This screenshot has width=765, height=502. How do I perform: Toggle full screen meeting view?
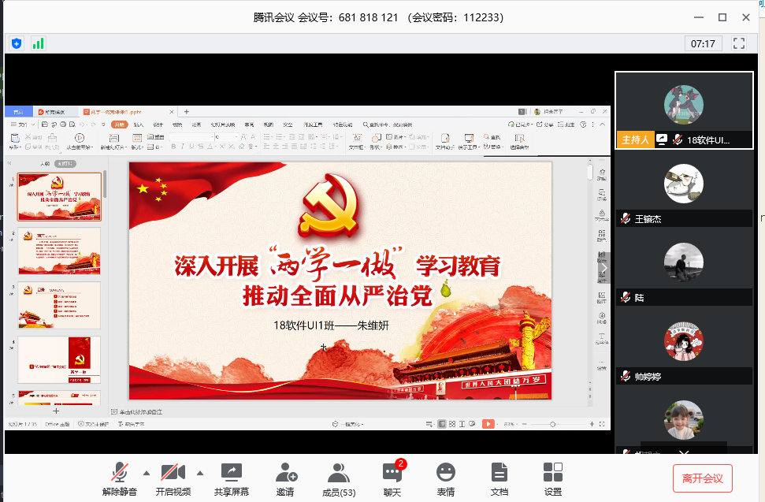tap(739, 43)
